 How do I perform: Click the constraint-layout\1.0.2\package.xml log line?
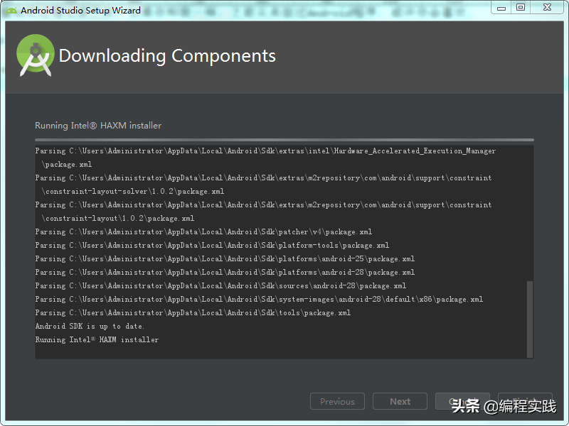[x=263, y=212]
